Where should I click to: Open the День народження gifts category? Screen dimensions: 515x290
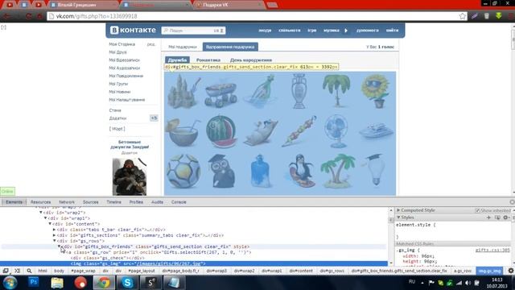[251, 60]
